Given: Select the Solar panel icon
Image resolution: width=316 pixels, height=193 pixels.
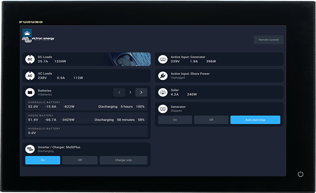Looking at the screenshot, I should (163, 92).
